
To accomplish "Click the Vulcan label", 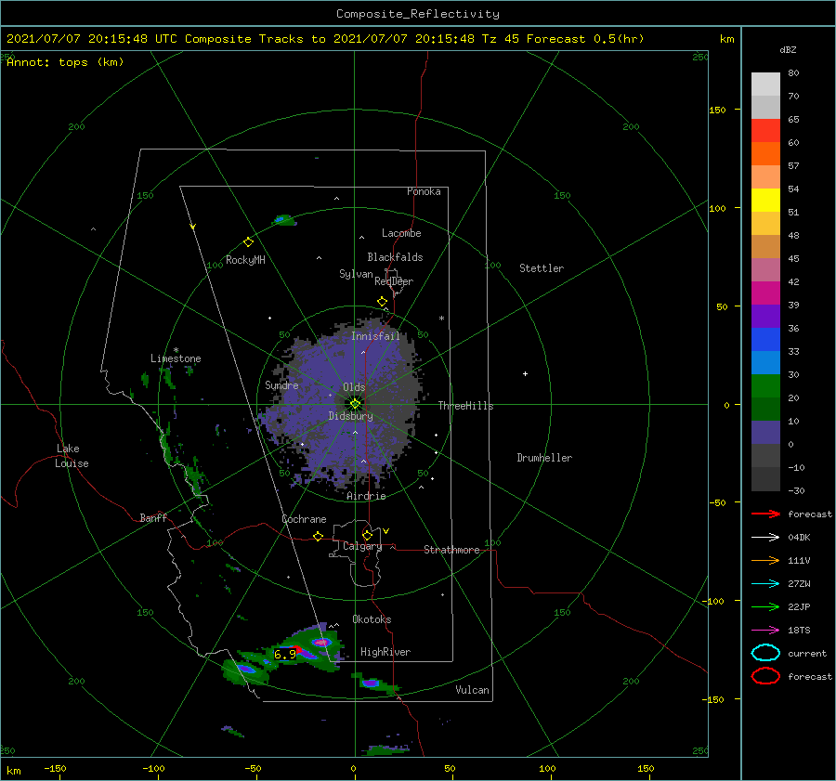I will [472, 690].
